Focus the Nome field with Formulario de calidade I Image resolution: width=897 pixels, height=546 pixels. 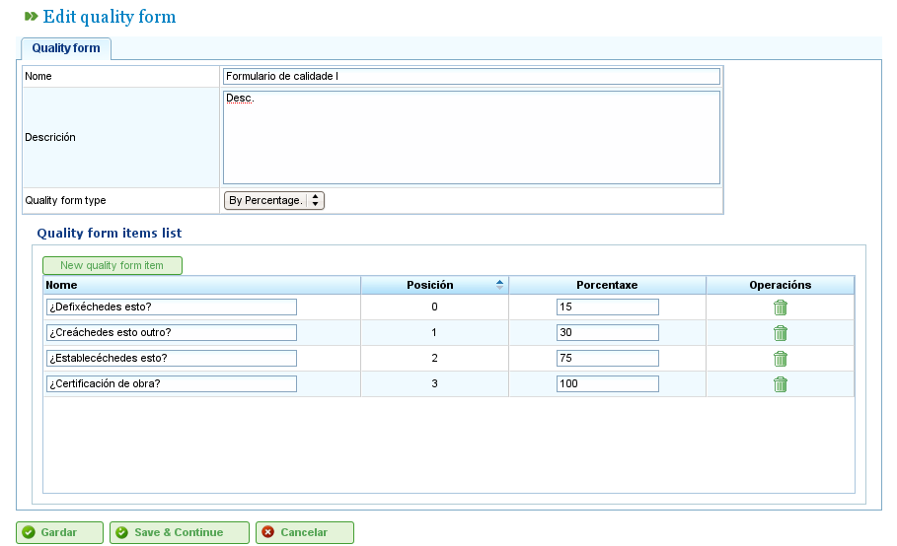point(472,77)
